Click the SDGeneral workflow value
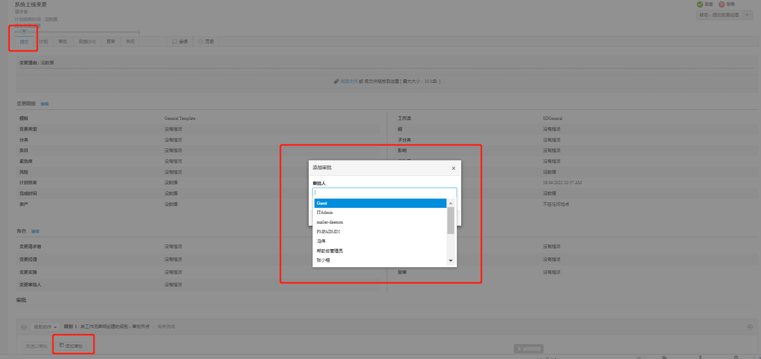761x359 pixels. tap(552, 119)
